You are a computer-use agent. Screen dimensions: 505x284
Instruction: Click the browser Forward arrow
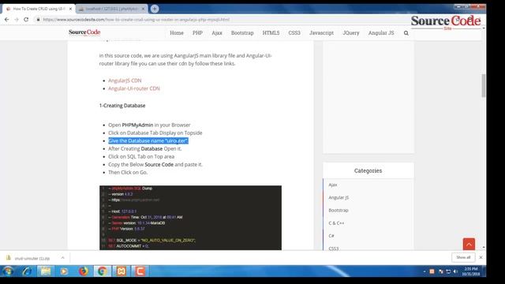(x=17, y=20)
